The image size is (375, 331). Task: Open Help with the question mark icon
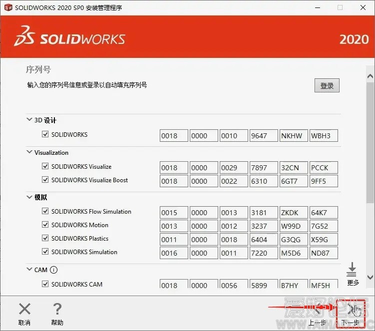[57, 310]
